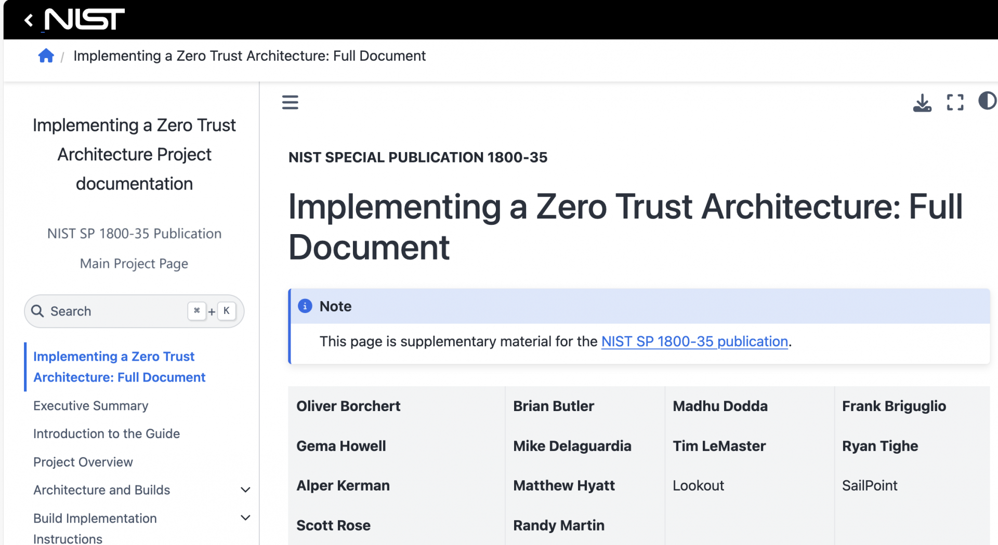The width and height of the screenshot is (998, 545).
Task: Click the NIST logo in header
Action: point(85,20)
